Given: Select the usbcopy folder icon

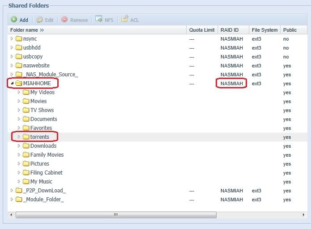Looking at the screenshot, I should (x=19, y=56).
